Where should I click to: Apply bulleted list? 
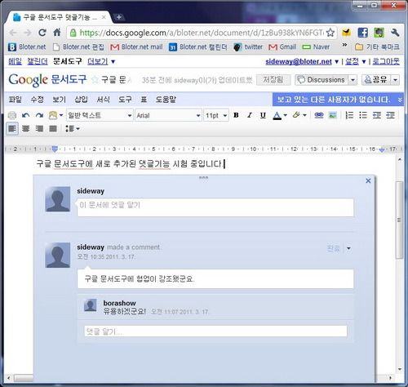tap(363, 115)
